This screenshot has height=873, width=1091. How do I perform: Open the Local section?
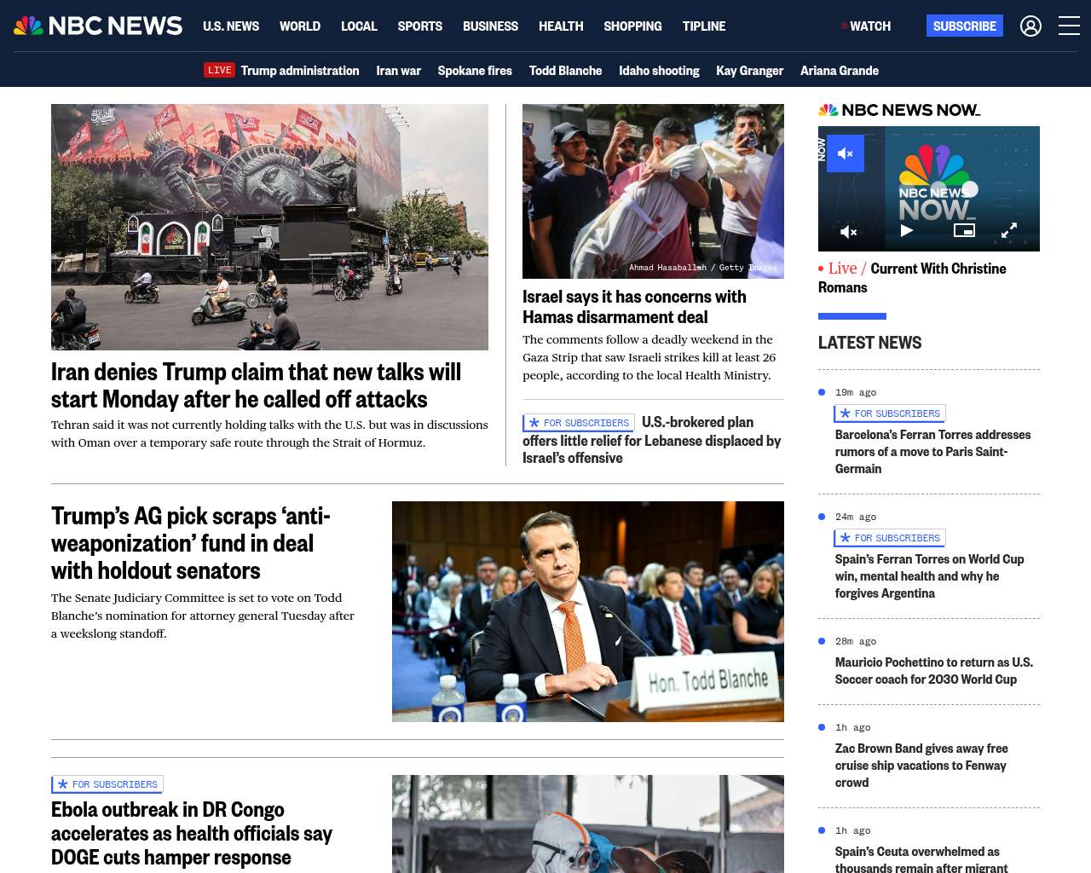point(359,26)
